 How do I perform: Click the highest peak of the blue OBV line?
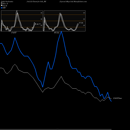coord(61,32)
